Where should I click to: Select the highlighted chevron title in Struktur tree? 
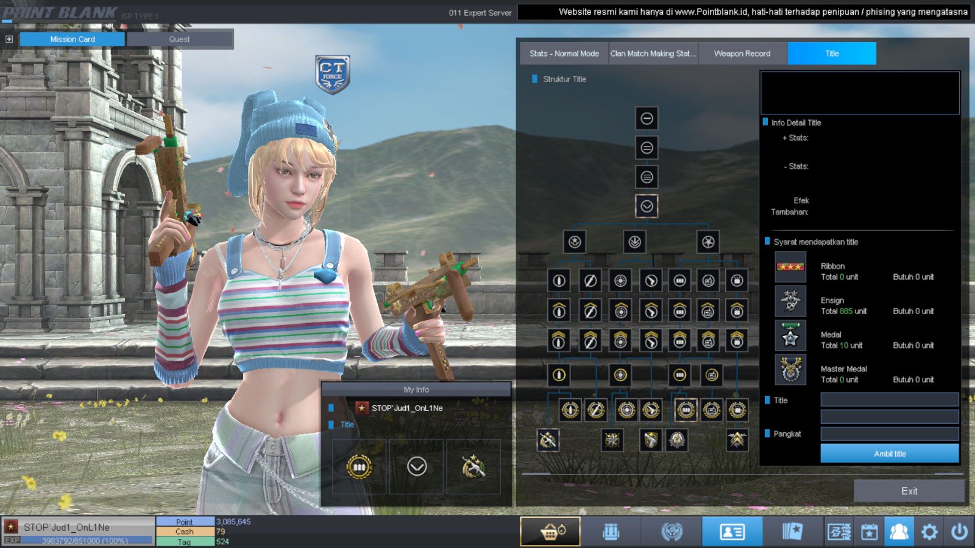[647, 206]
